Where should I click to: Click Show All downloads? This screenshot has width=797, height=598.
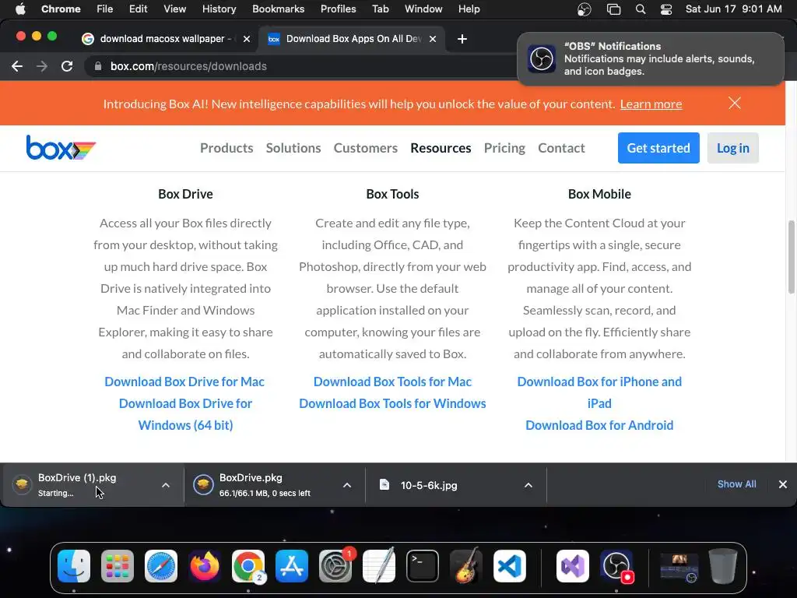coord(736,484)
